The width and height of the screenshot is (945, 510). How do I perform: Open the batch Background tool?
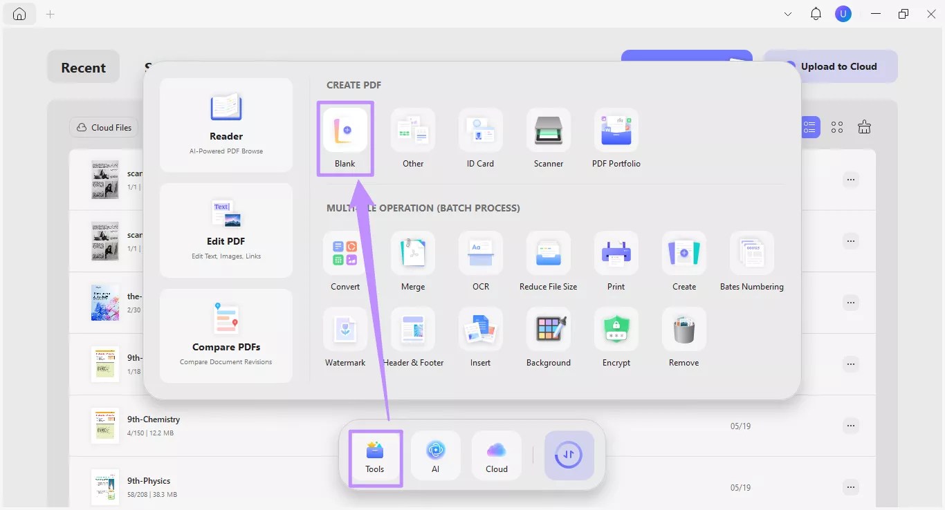pos(549,337)
